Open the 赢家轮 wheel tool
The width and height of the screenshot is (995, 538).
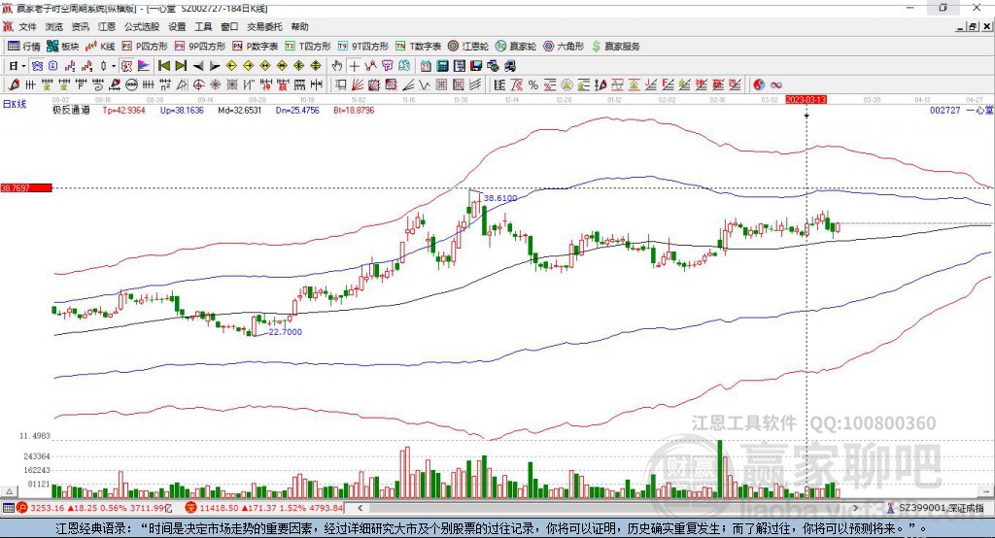(x=516, y=47)
